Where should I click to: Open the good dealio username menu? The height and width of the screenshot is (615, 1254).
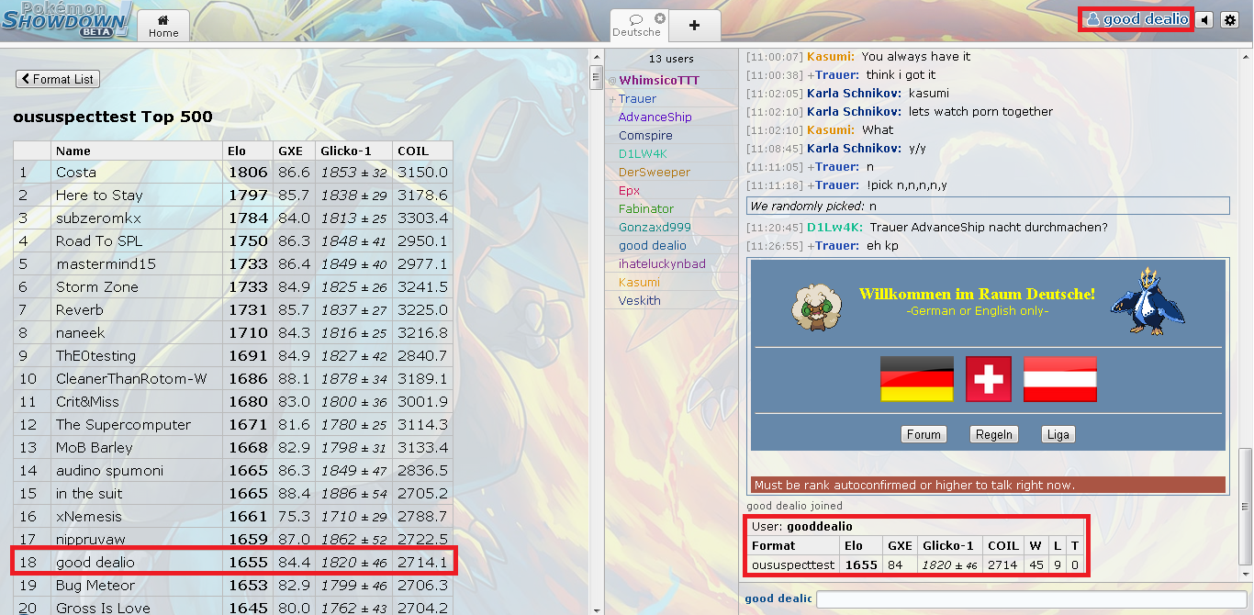pyautogui.click(x=1136, y=19)
